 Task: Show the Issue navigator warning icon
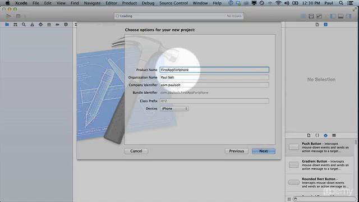point(32,25)
